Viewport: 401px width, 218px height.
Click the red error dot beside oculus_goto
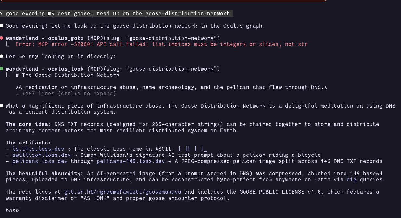[x=2, y=38]
